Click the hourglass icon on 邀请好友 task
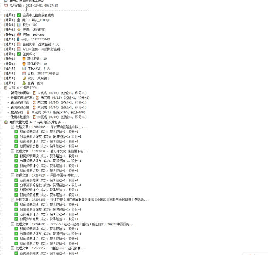 point(28,112)
